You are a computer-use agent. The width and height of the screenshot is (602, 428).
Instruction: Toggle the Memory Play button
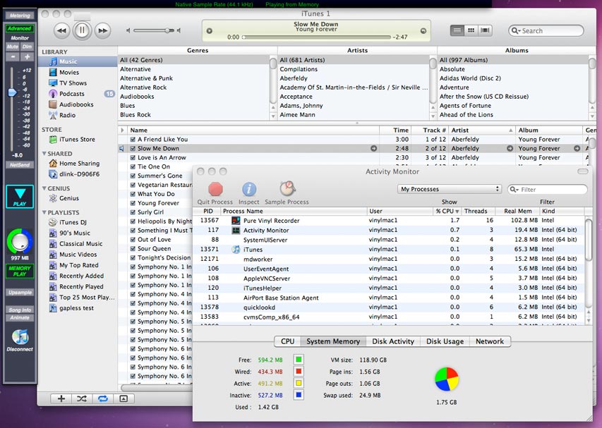tap(20, 271)
